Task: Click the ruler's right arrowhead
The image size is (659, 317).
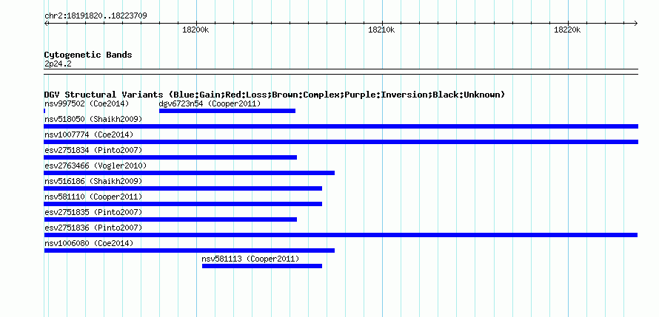Action: [x=636, y=24]
